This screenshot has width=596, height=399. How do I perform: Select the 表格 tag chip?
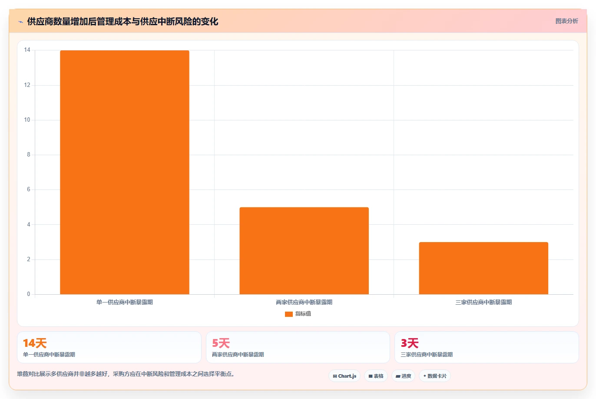click(x=376, y=376)
